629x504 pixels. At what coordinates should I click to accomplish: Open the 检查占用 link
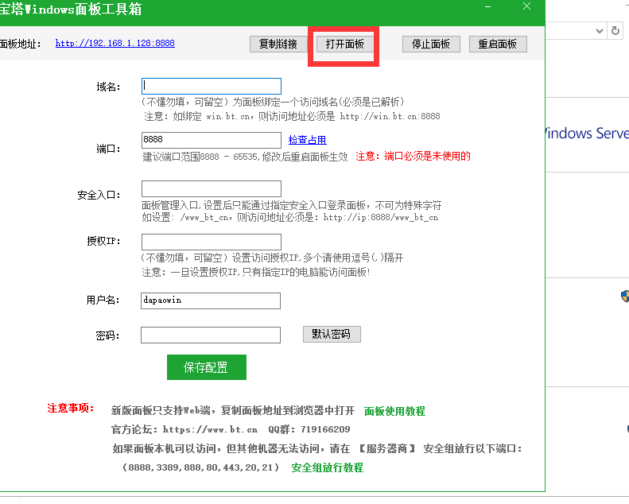[x=307, y=140]
